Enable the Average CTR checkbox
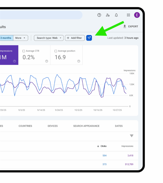Screen dimensions: 163x183 (x=24, y=51)
